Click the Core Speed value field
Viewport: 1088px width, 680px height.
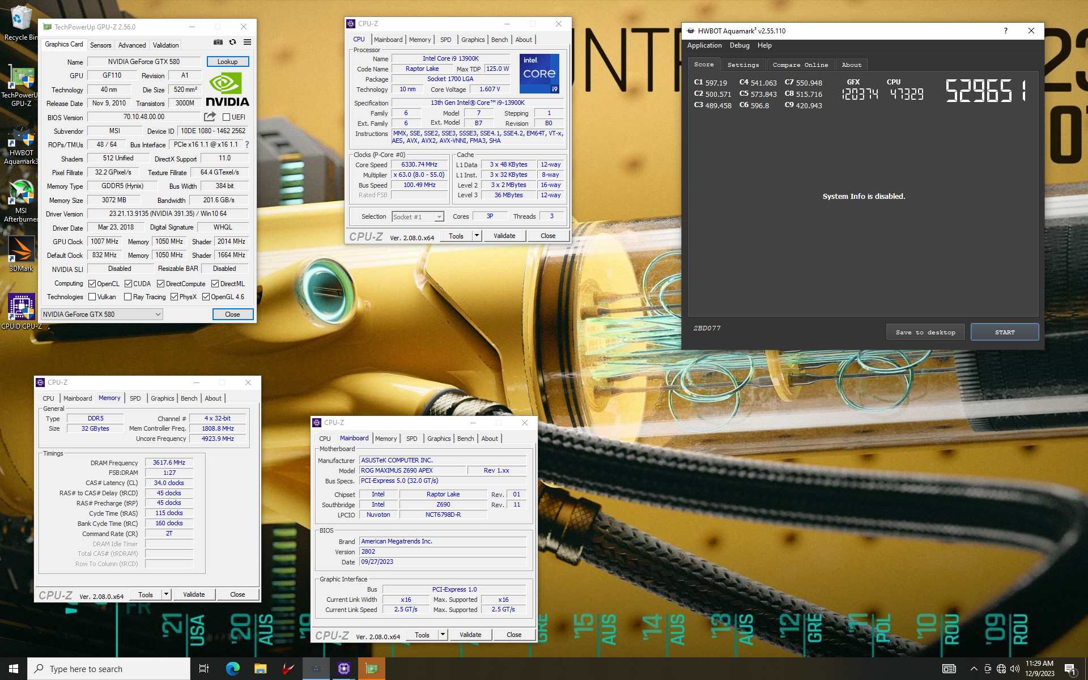click(419, 164)
